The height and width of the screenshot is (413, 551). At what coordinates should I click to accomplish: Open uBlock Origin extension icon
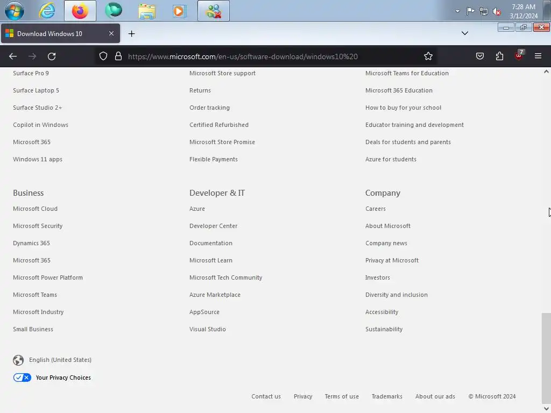point(519,56)
